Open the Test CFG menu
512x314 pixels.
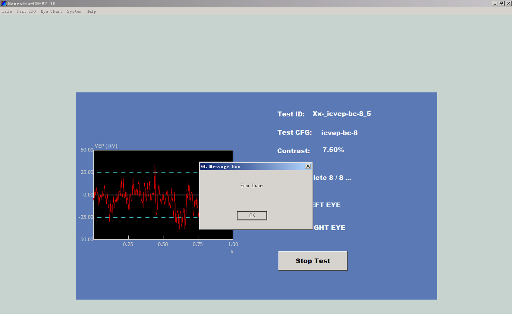(x=26, y=11)
